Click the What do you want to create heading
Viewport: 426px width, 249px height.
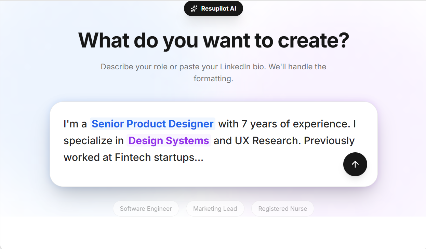213,40
